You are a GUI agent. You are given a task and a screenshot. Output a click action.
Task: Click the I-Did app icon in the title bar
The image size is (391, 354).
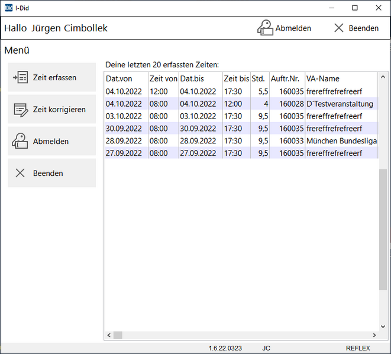point(9,8)
